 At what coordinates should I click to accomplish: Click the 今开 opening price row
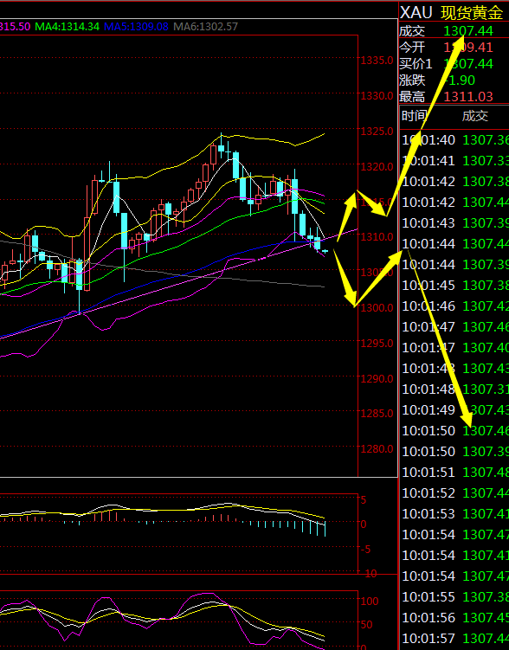(454, 48)
